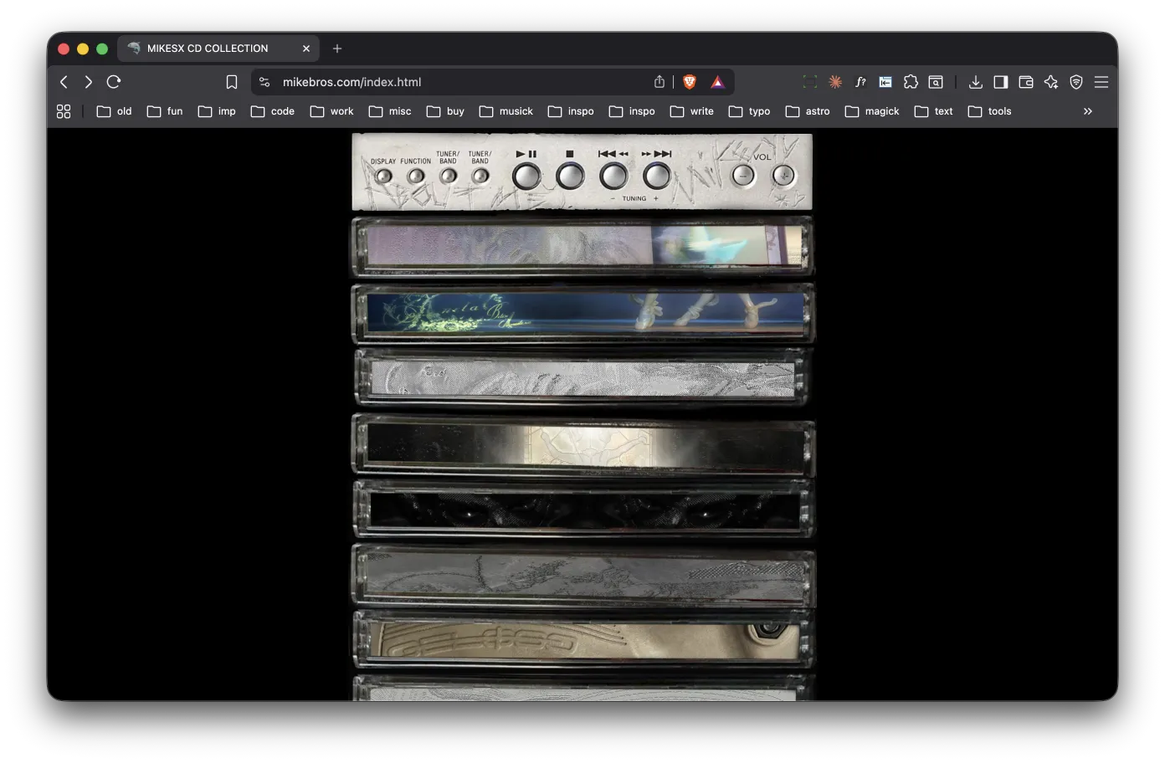Open the 'misc' bookmarks folder
Viewport: 1165px width, 763px height.
click(x=390, y=111)
